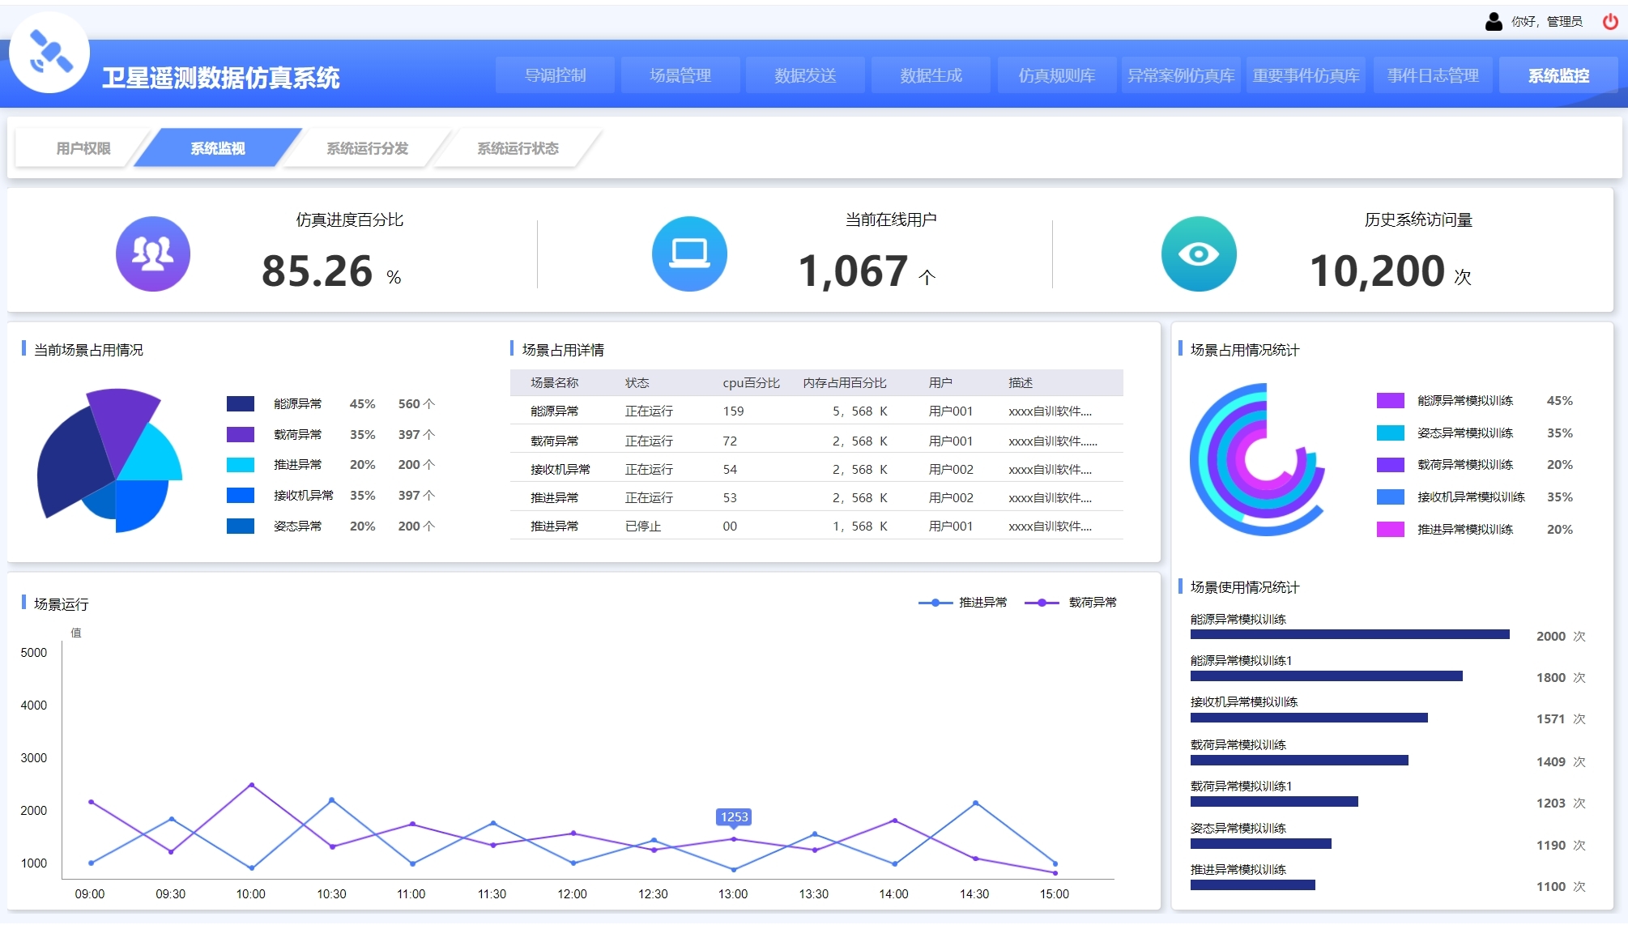Click the concentric ring chart
The width and height of the screenshot is (1628, 925).
(x=1258, y=459)
